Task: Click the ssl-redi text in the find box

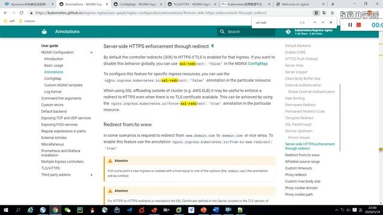Action: [261, 23]
